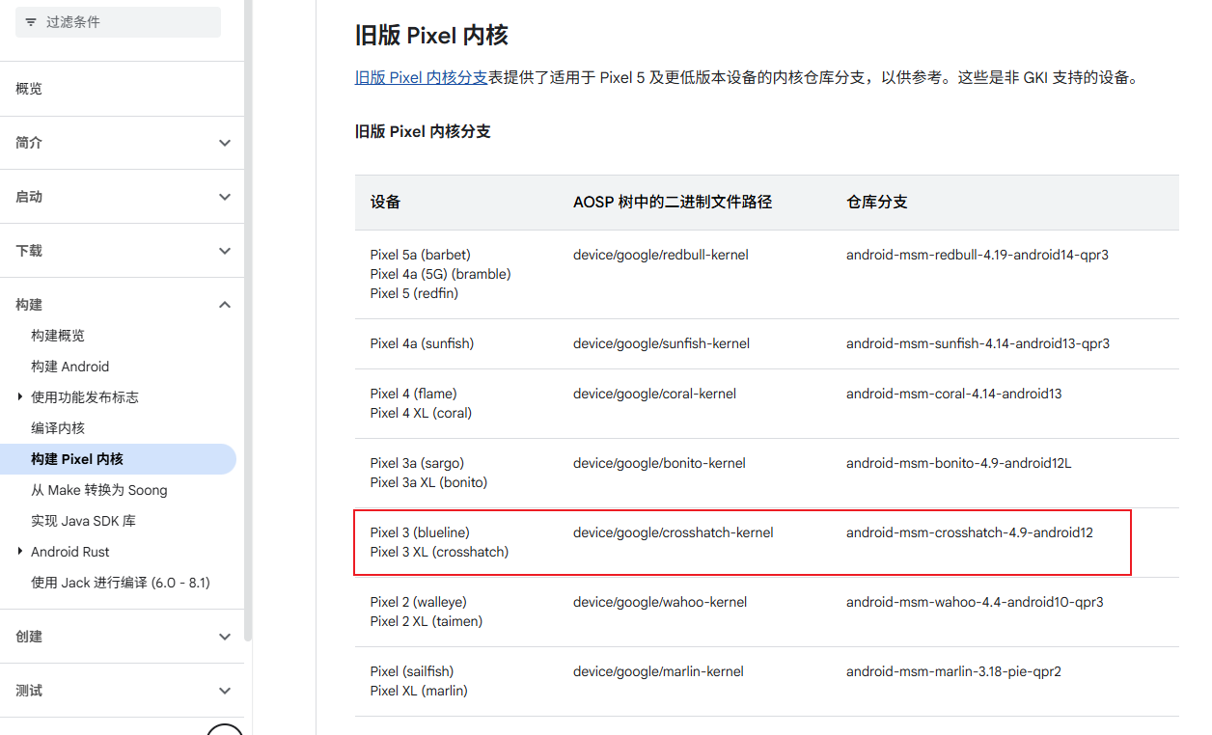Click the 设备 column header
The image size is (1212, 735).
(x=385, y=202)
